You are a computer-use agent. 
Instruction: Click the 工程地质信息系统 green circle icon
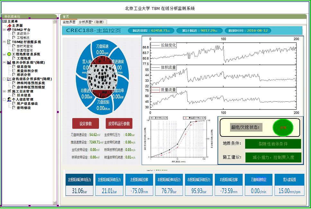(x=9, y=54)
